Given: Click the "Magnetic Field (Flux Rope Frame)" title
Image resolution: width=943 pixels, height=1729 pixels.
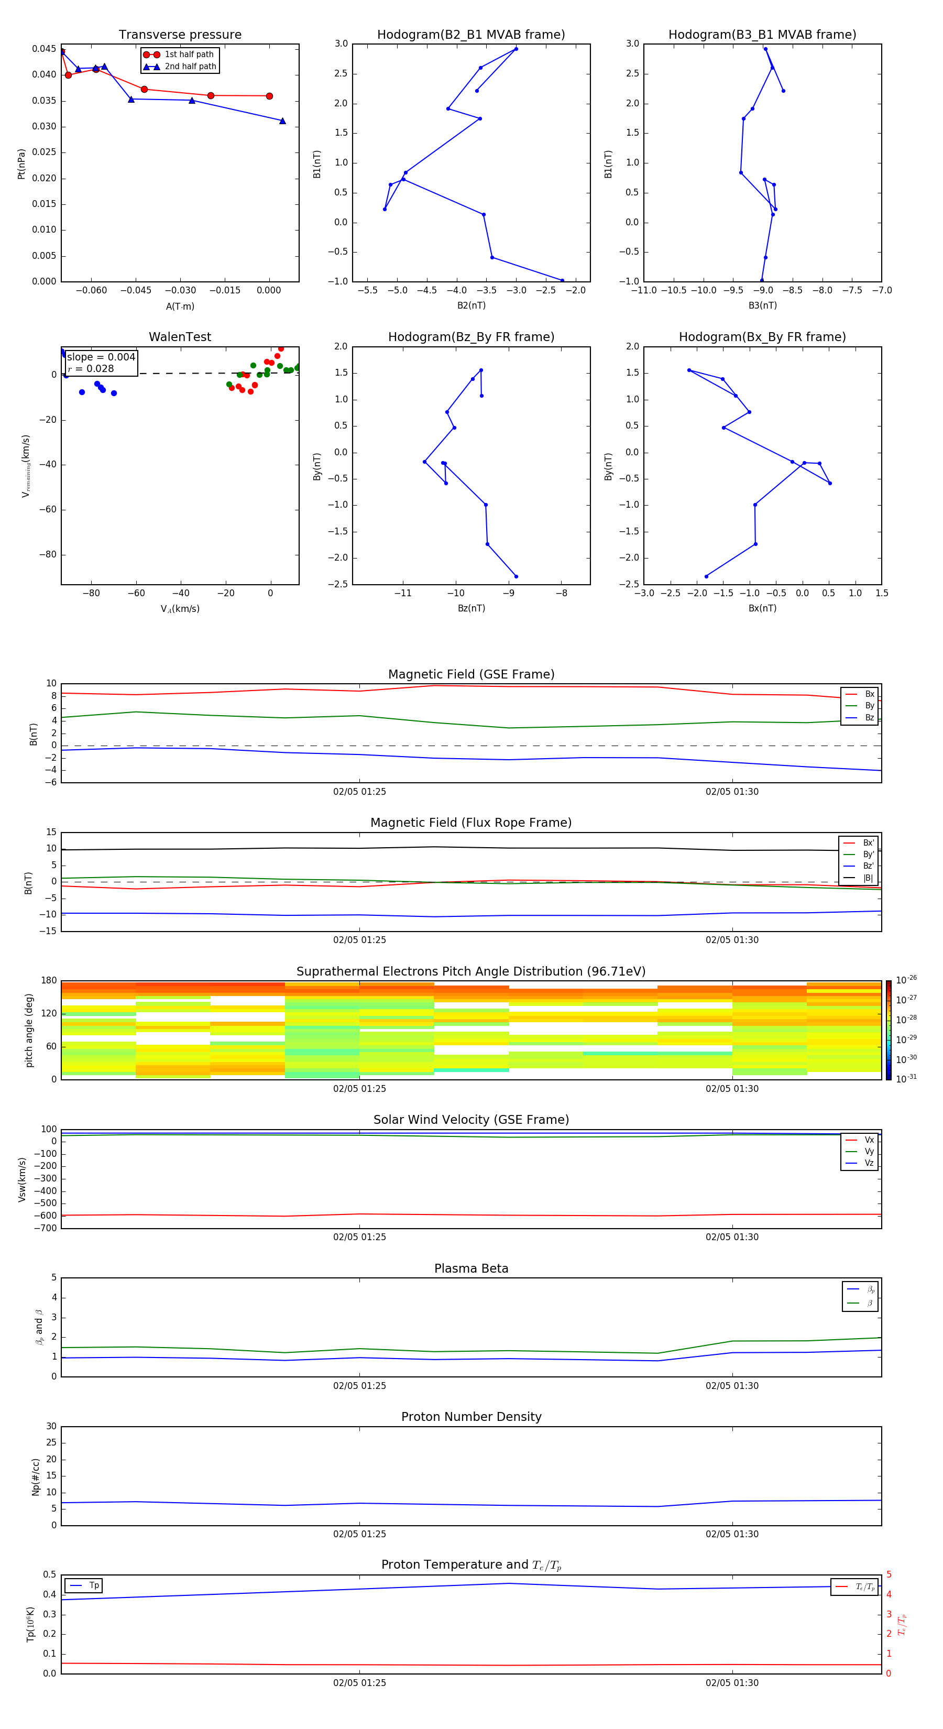Looking at the screenshot, I should (x=471, y=823).
